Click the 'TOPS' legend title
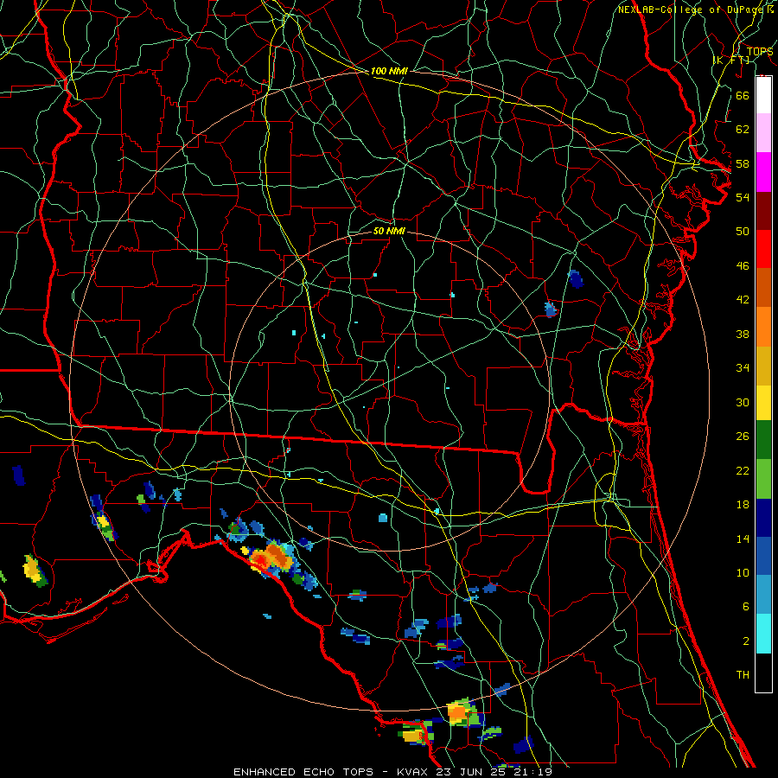778x778 pixels. tap(760, 51)
